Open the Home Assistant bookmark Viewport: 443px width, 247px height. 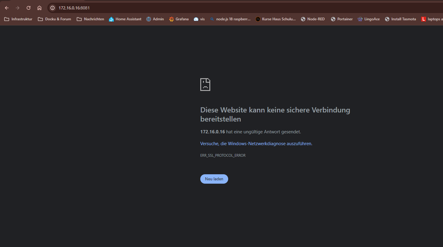pos(125,19)
